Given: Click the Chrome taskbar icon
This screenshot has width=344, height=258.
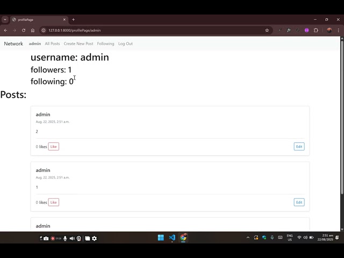Looking at the screenshot, I should [183, 238].
